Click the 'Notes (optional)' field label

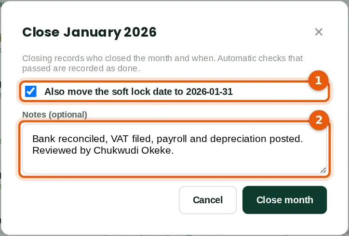tap(55, 115)
